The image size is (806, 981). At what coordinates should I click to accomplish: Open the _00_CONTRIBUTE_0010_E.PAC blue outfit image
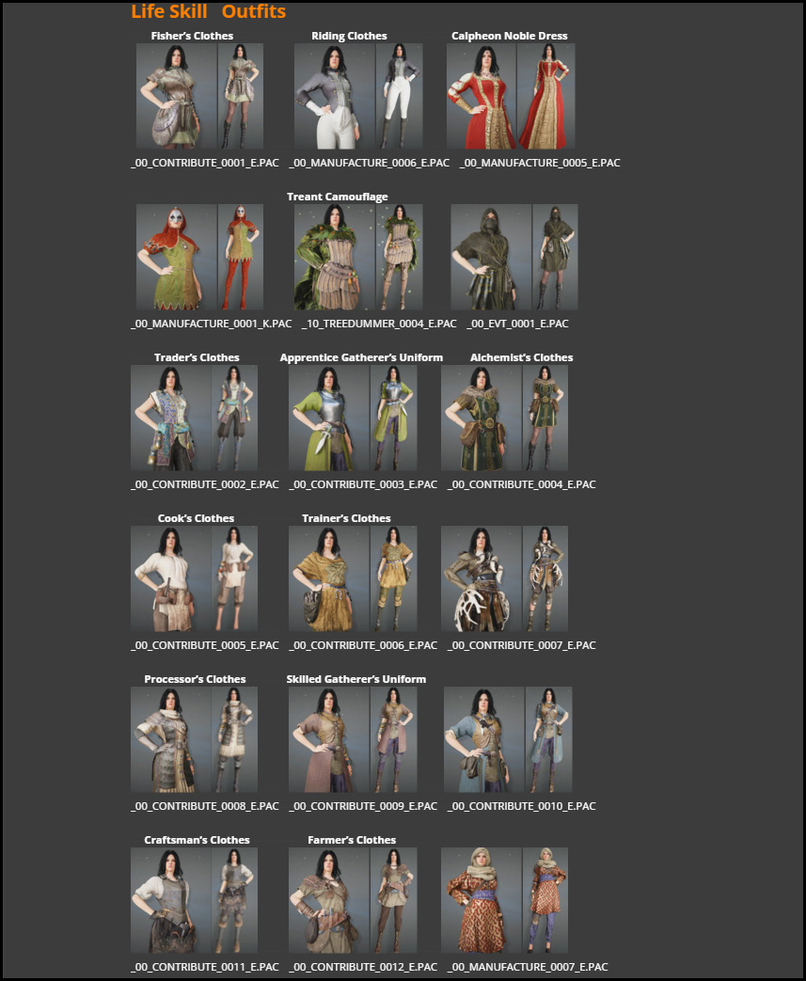pos(507,739)
